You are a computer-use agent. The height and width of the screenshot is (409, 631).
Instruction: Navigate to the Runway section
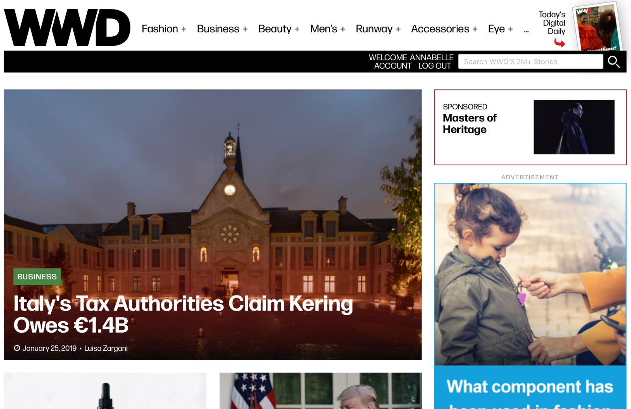pos(374,29)
